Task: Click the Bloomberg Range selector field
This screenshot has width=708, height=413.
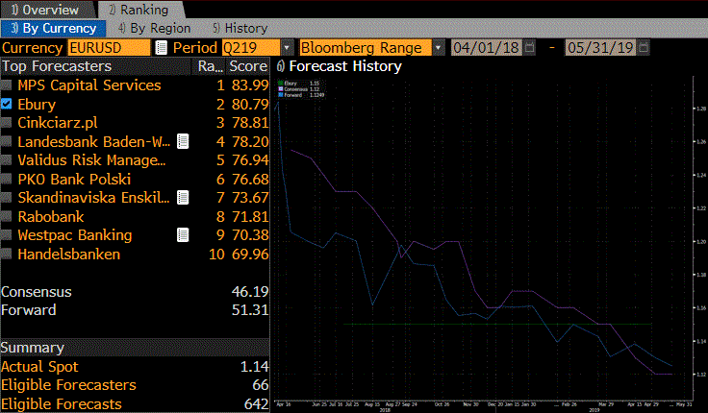Action: (366, 48)
